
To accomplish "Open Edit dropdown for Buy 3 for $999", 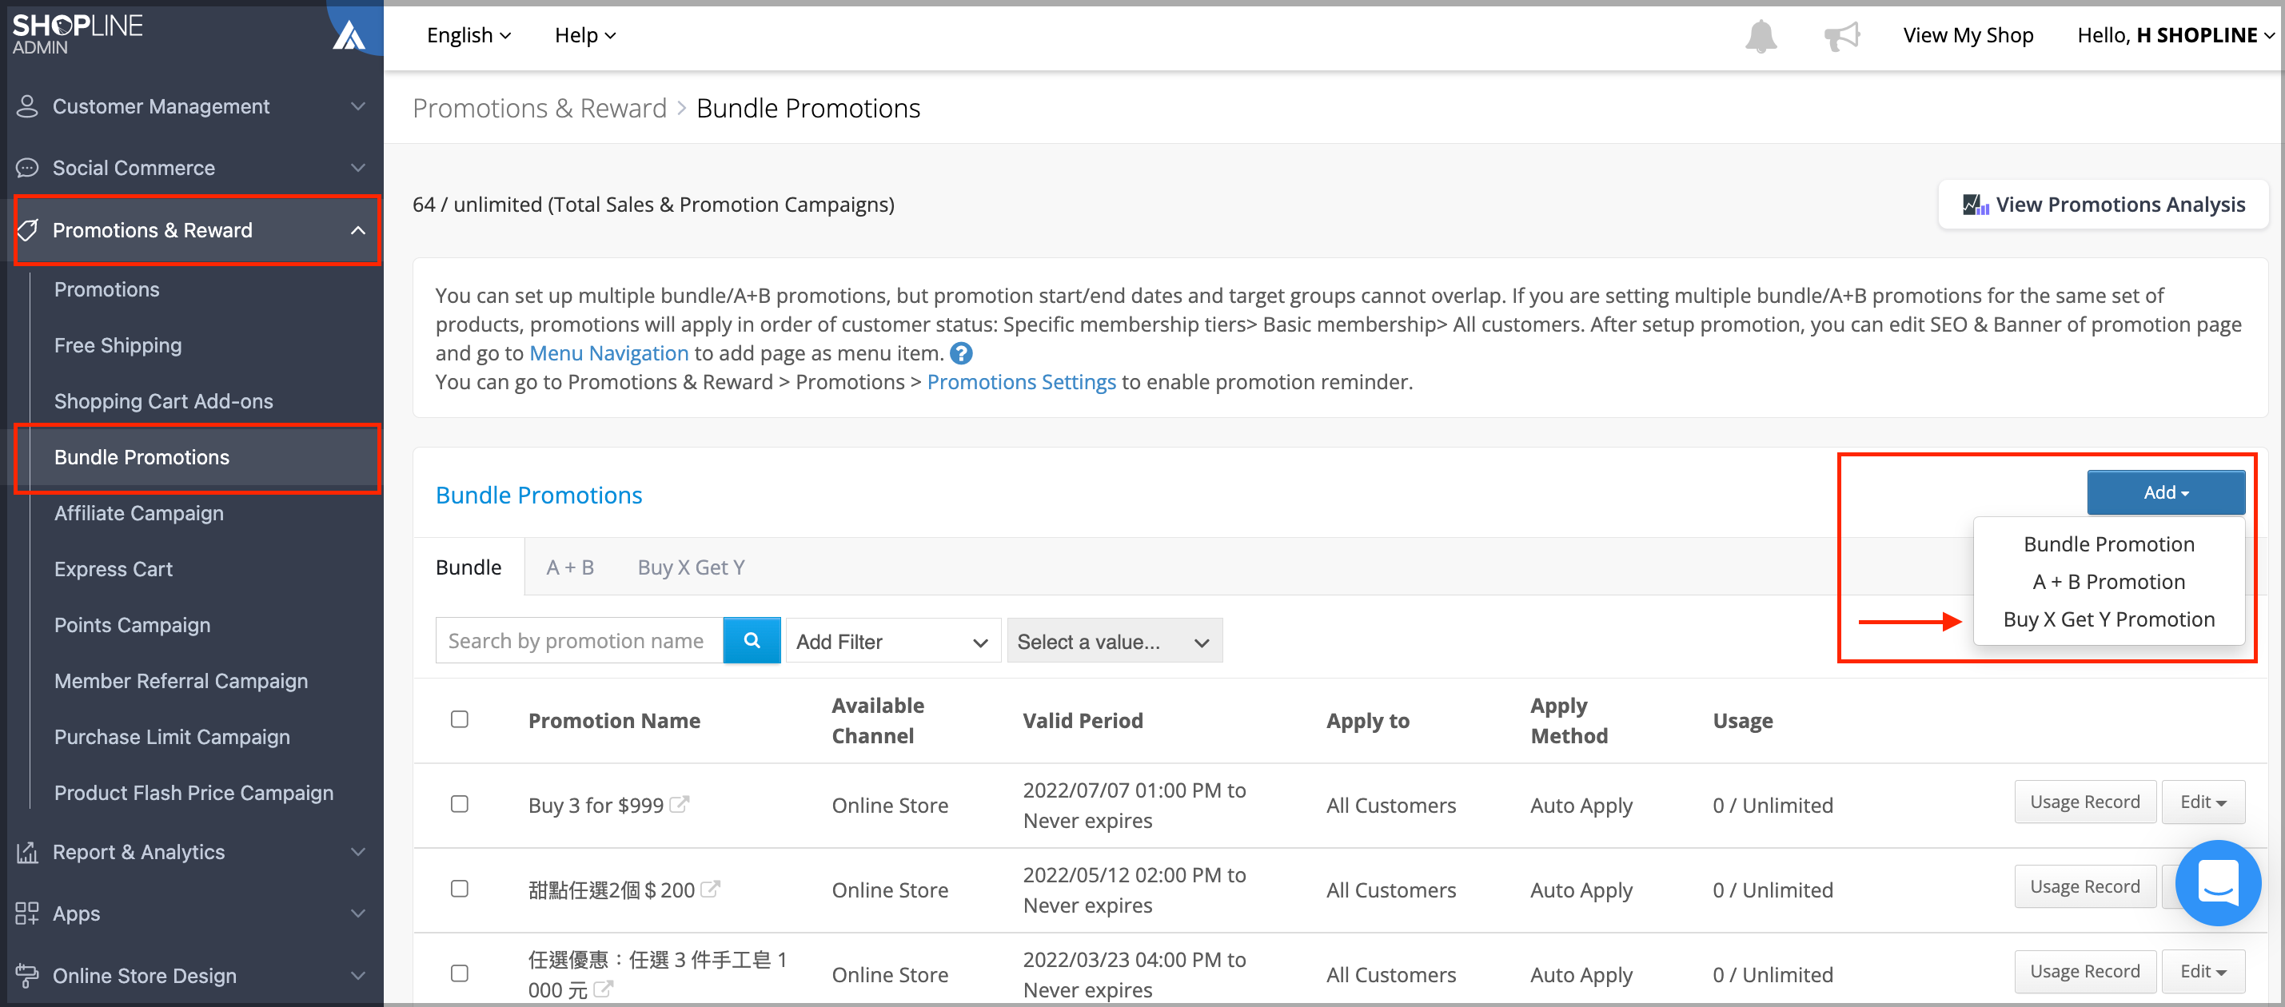I will click(x=2203, y=802).
